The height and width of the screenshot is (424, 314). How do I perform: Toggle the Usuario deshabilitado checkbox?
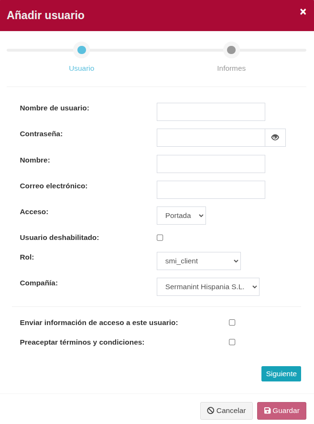[x=160, y=238]
